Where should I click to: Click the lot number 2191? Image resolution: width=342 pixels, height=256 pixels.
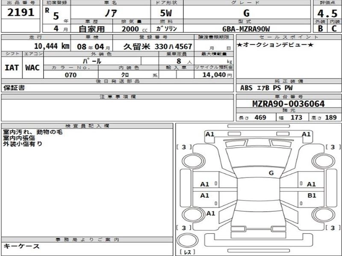(21, 12)
